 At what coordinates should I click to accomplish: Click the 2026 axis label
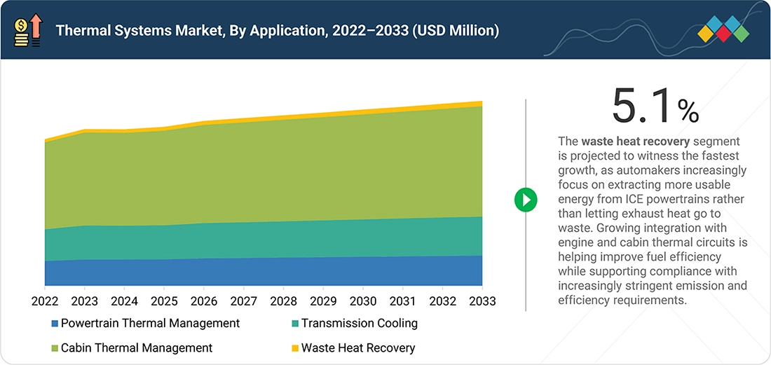tap(203, 301)
